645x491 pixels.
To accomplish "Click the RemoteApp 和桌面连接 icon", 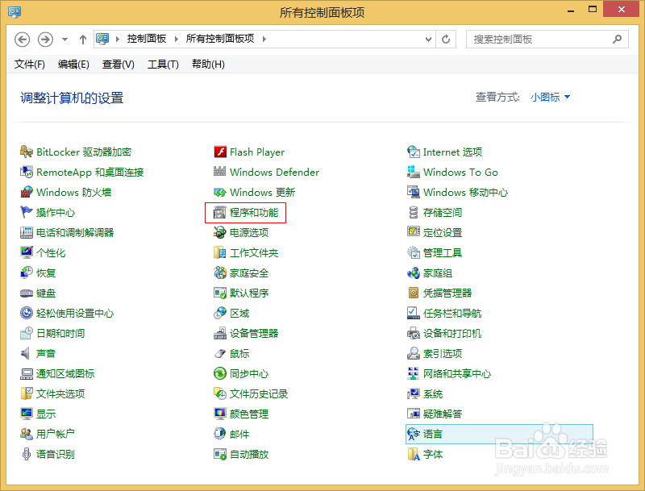I will 27,172.
